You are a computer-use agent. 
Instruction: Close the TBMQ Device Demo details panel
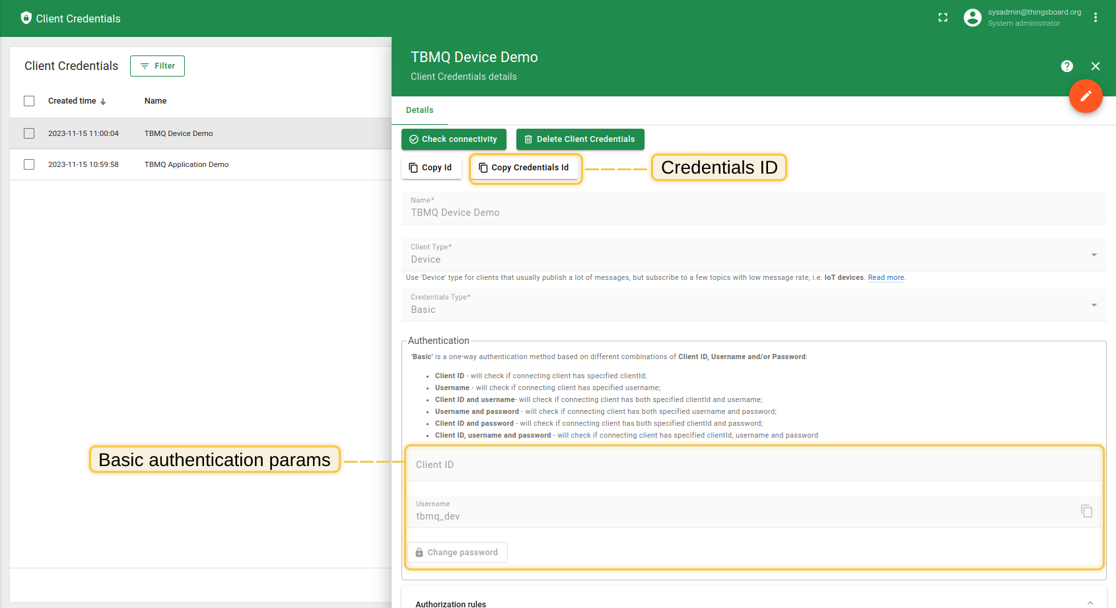tap(1096, 66)
